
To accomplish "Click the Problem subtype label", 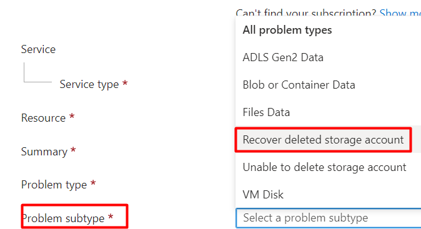I will tap(63, 218).
